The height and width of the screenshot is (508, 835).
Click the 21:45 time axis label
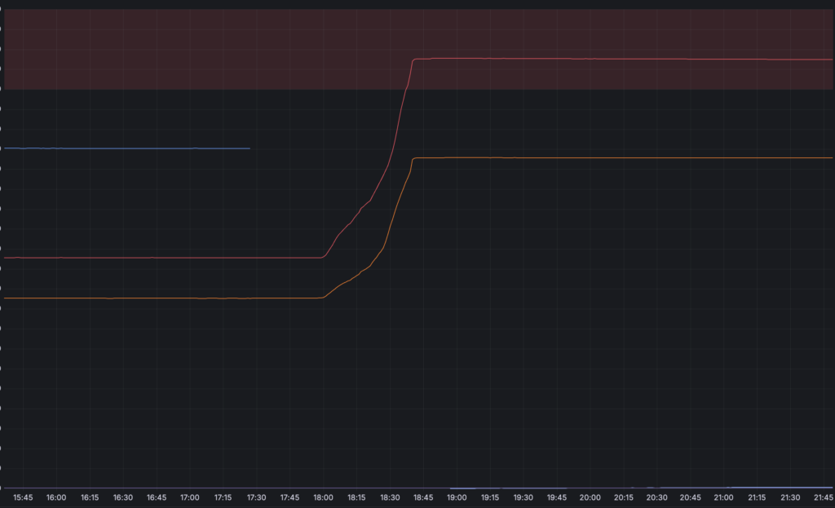click(824, 497)
